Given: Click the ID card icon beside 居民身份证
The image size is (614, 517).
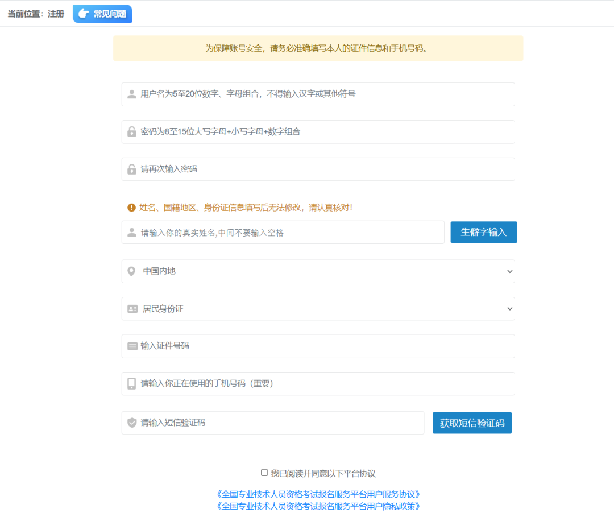Looking at the screenshot, I should (131, 308).
